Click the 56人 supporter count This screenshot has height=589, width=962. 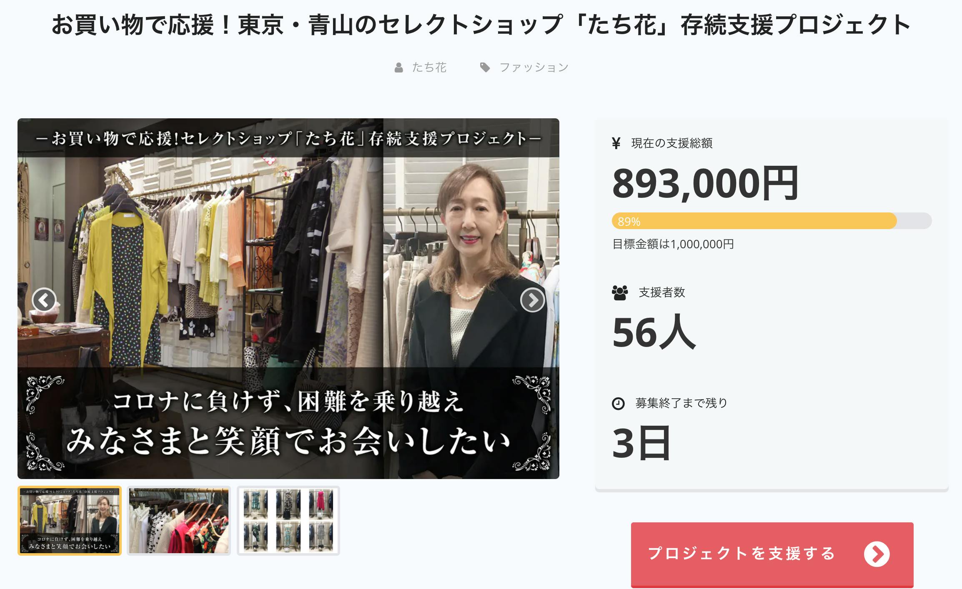pos(654,332)
